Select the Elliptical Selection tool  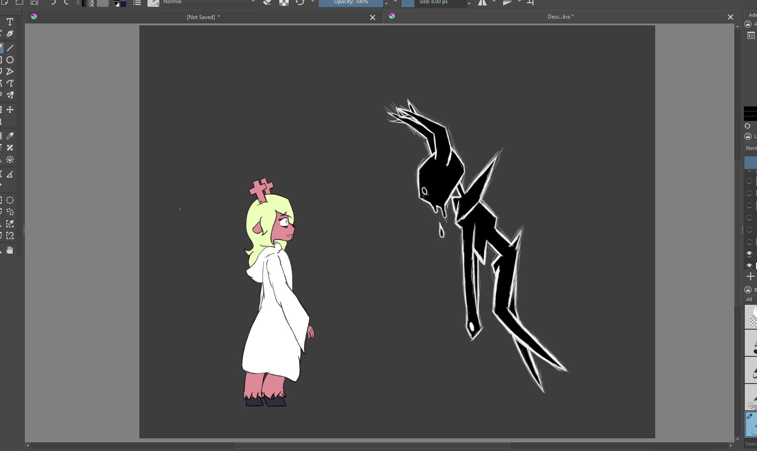click(x=10, y=200)
